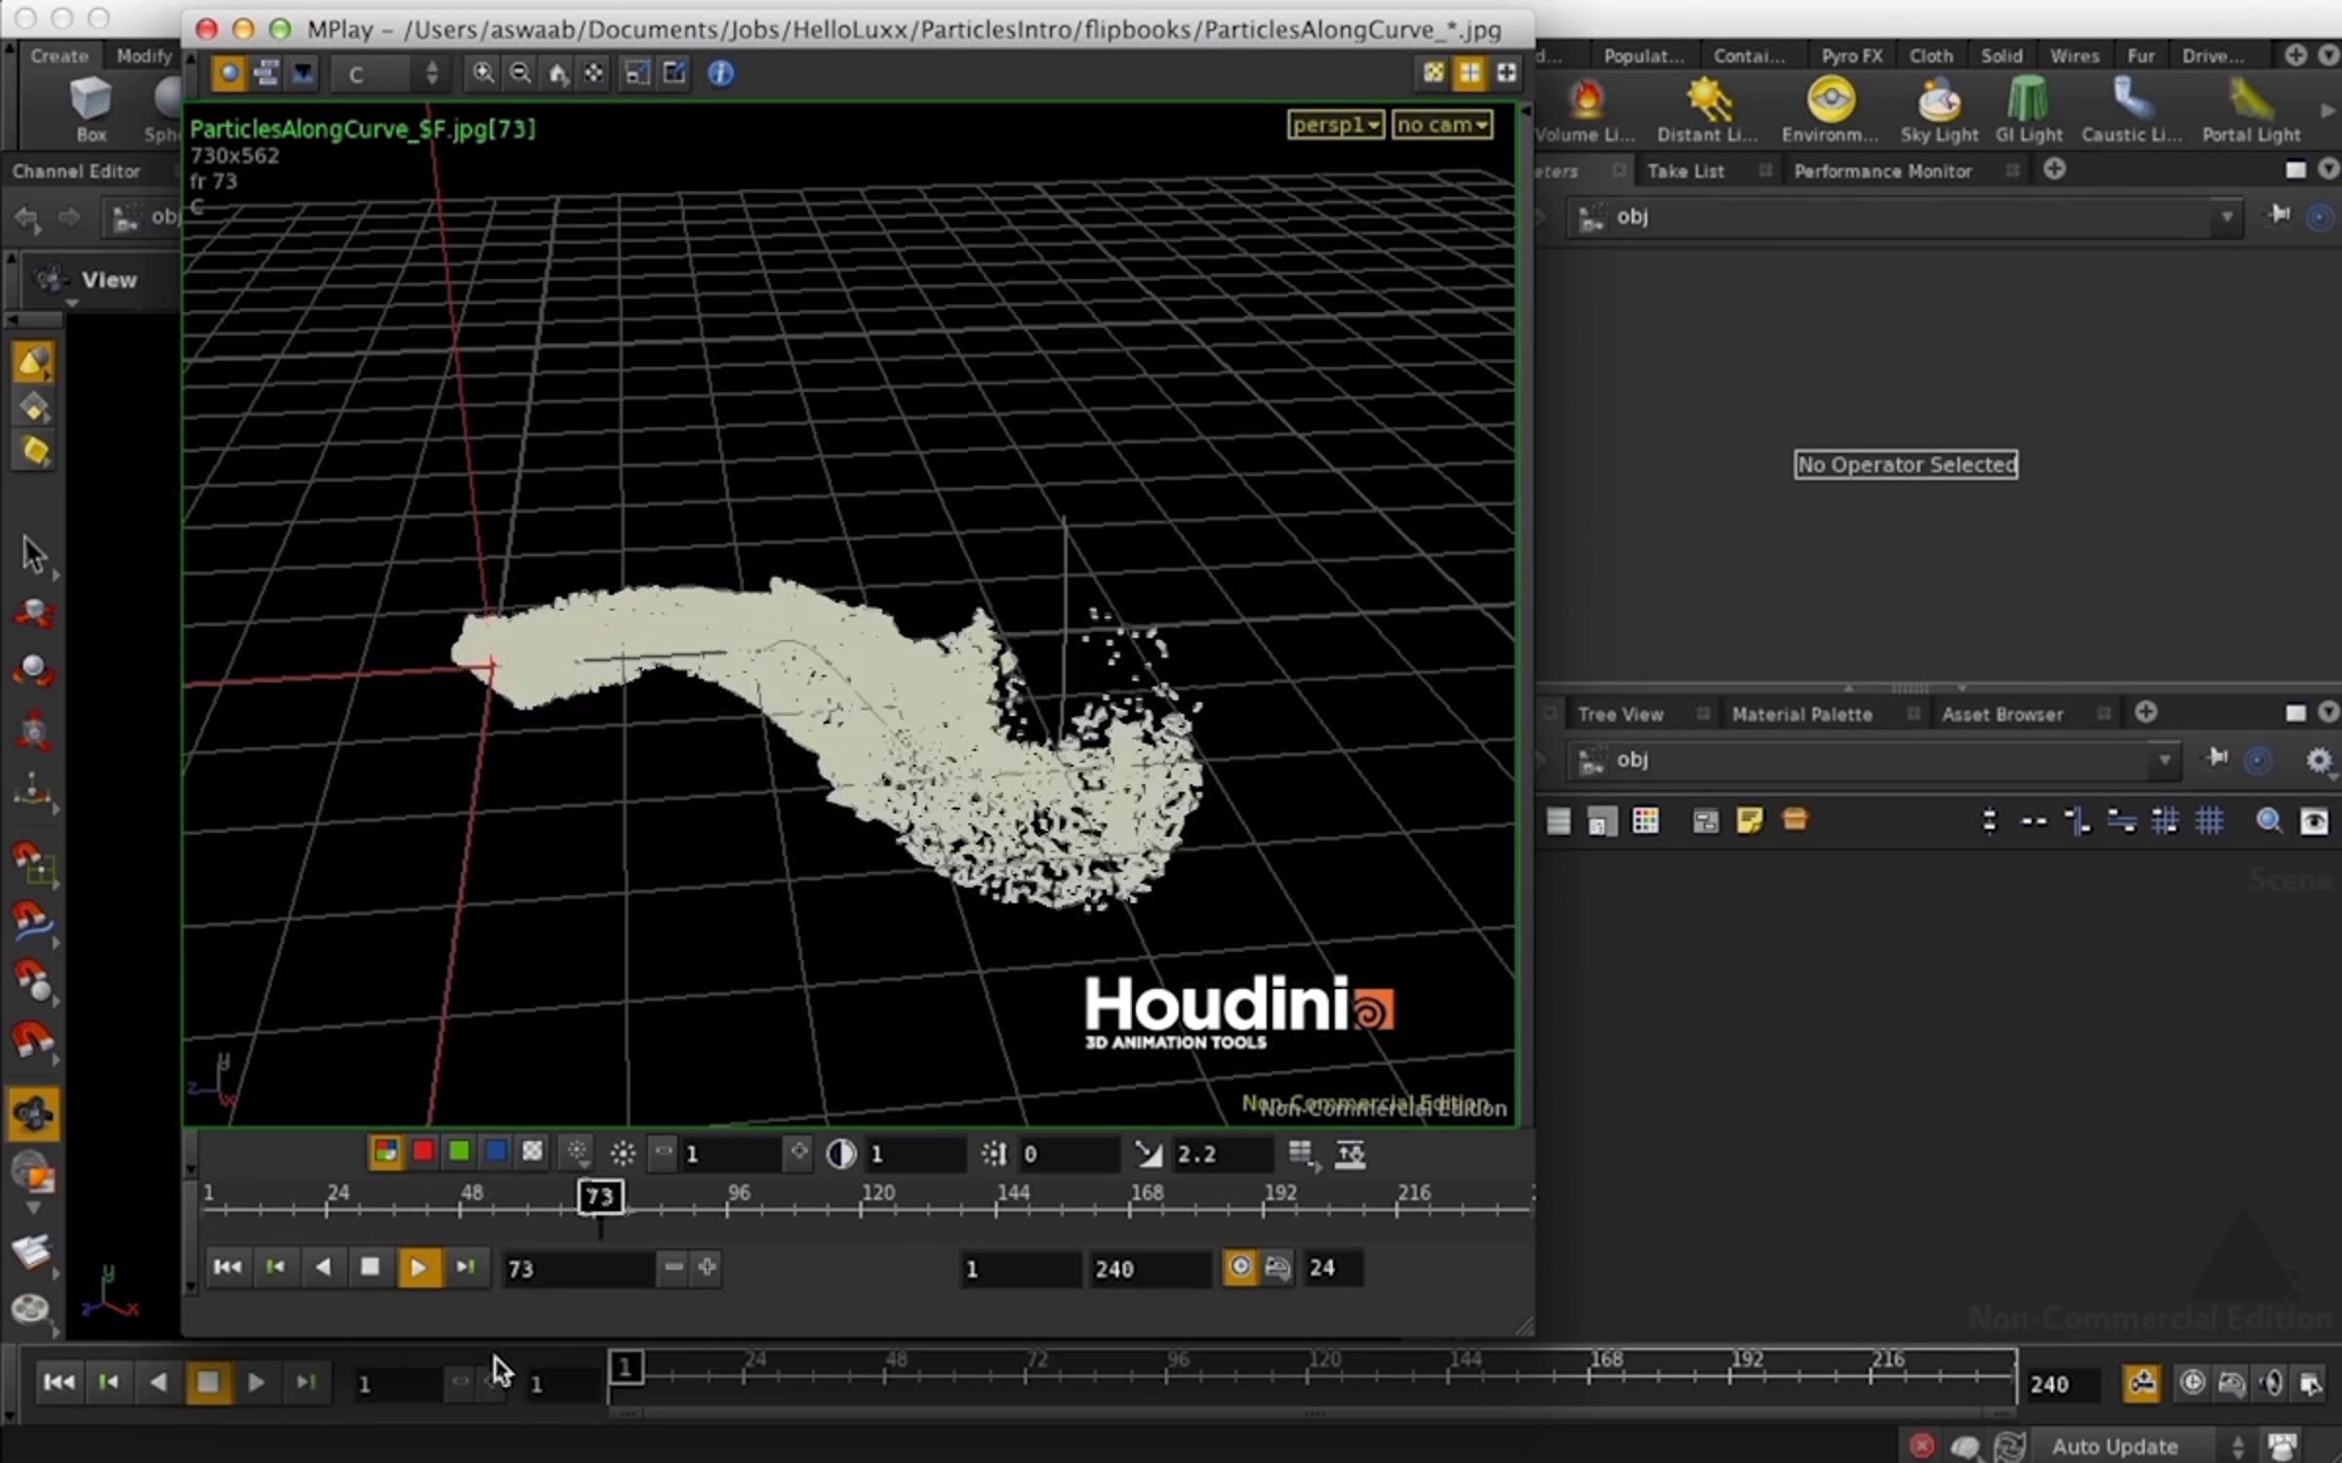Open the no cam camera dropdown

click(1441, 125)
